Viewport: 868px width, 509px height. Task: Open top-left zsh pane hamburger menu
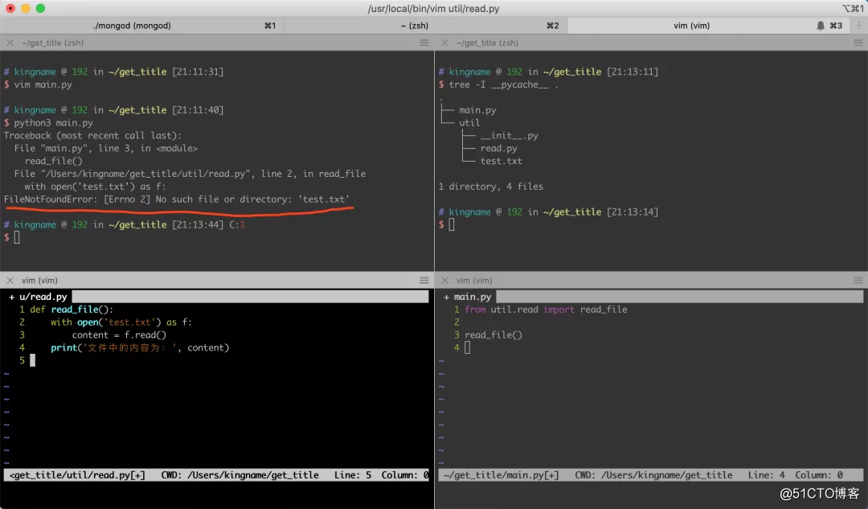coord(424,43)
